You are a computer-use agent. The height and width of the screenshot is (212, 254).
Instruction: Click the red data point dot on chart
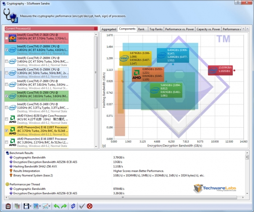pyautogui.click(x=234, y=70)
